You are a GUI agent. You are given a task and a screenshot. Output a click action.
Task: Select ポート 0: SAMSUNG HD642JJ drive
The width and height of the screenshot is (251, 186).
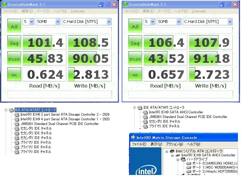215,163
